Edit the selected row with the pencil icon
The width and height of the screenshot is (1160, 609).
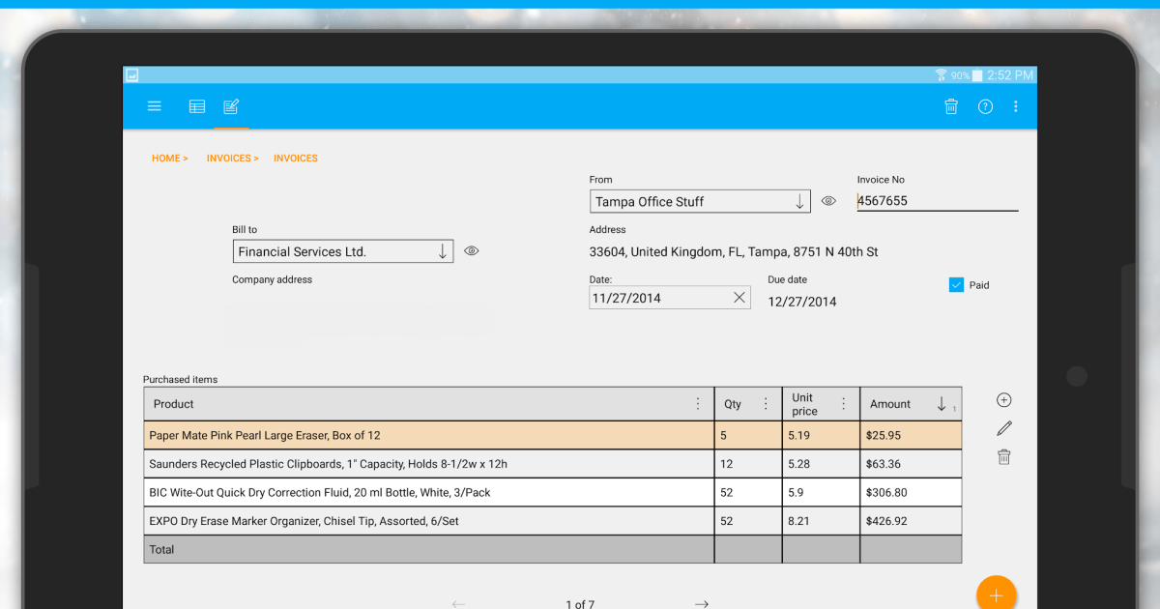point(1003,427)
